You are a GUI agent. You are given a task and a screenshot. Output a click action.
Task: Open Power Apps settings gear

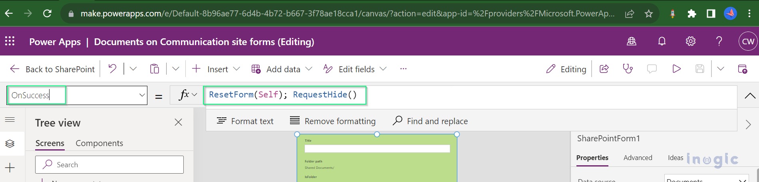(x=691, y=41)
